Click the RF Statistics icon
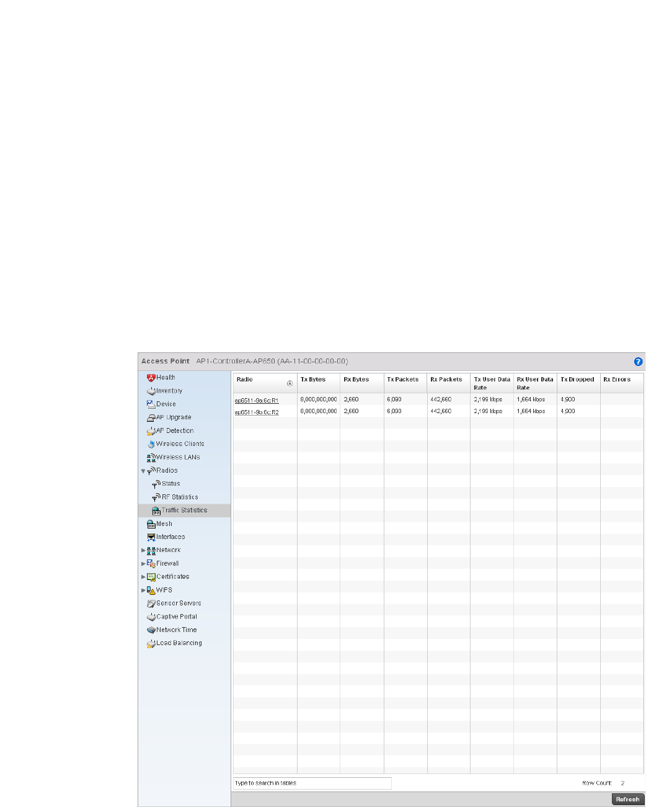646x807 pixels. pyautogui.click(x=156, y=497)
